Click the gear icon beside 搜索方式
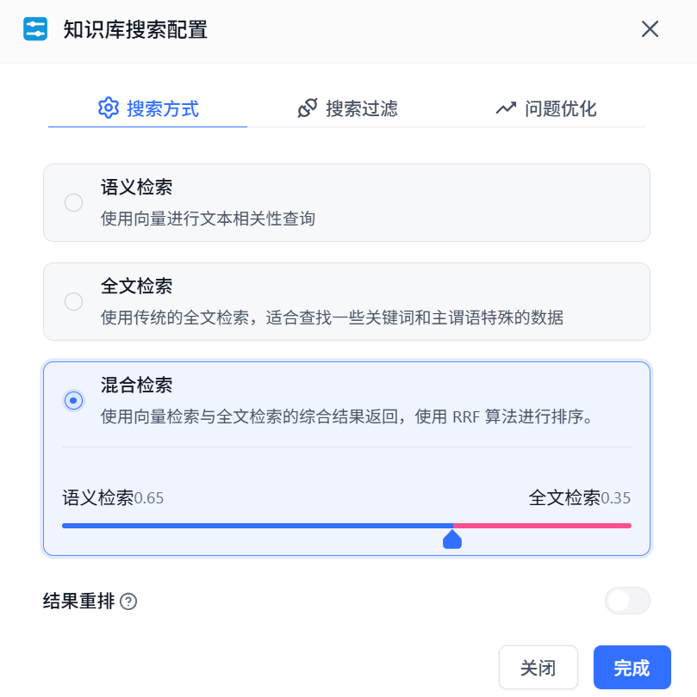697x697 pixels. tap(109, 108)
